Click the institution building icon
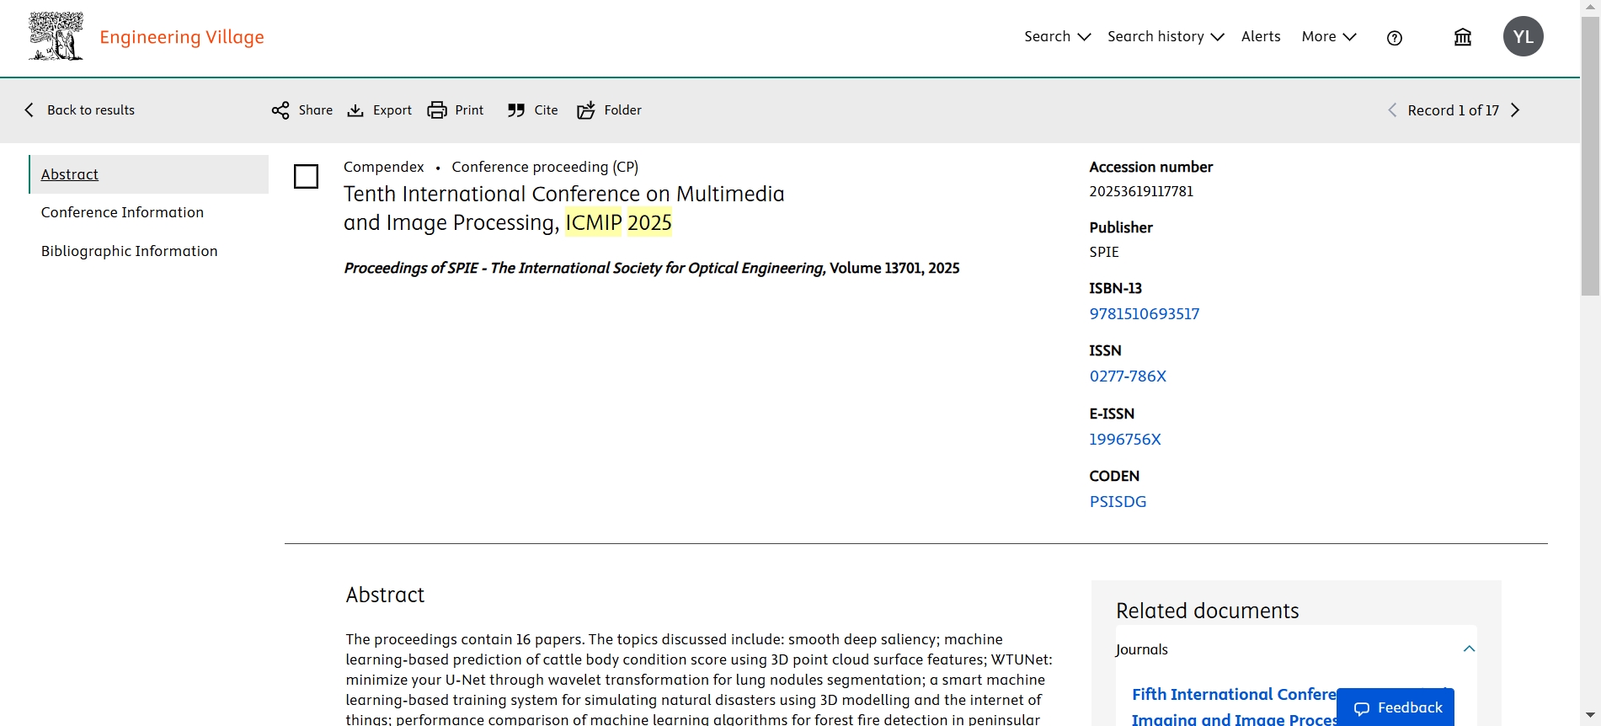 [1463, 37]
